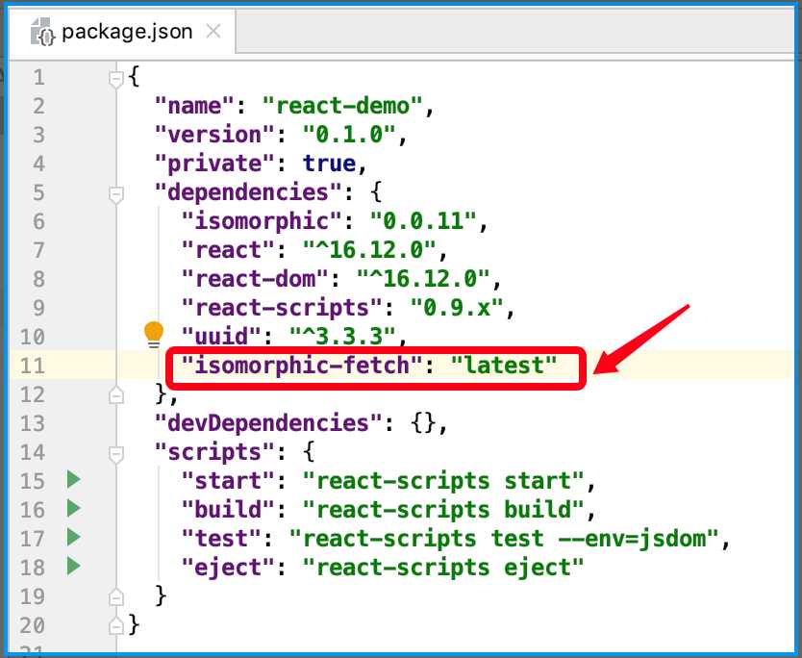Click the "react-scripts eject" value

[x=443, y=568]
